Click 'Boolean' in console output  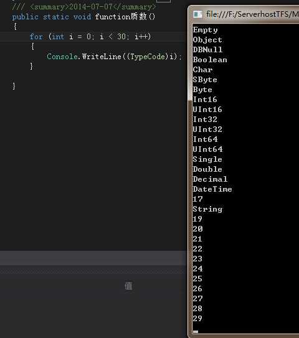[x=210, y=60]
